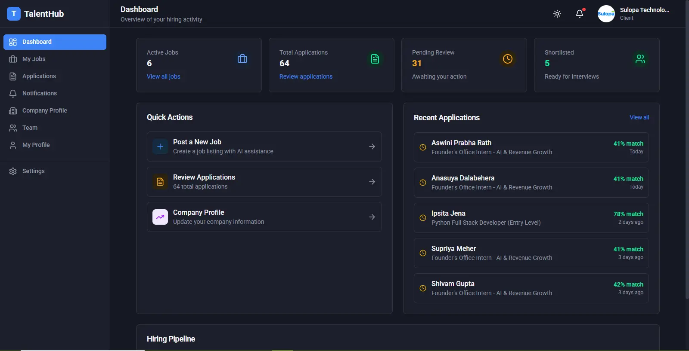Click the yellow document icon on Review Applications

(x=160, y=182)
